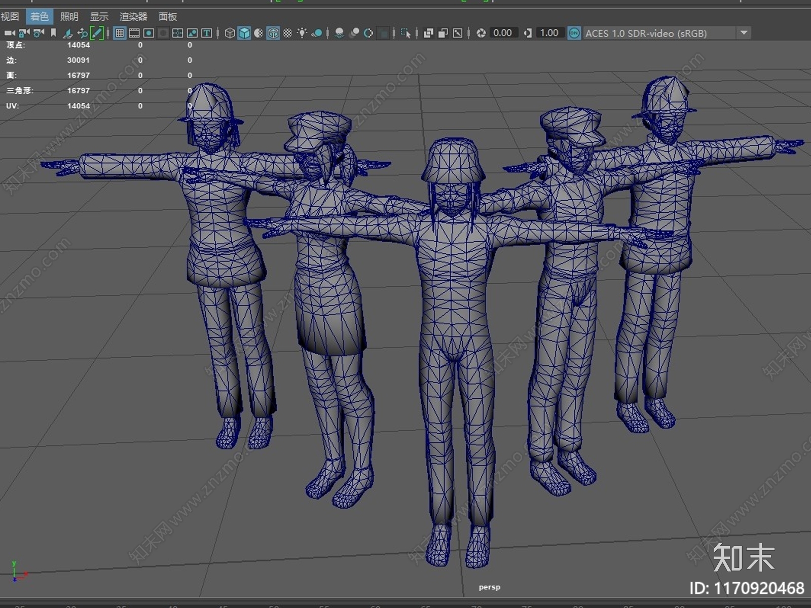811x608 pixels.
Task: Click the Use All Lights bulb icon
Action: point(302,33)
